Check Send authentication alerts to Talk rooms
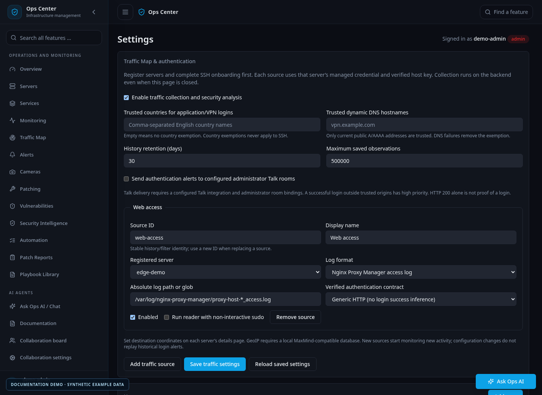Screen dimensions: 542x395 pyautogui.click(x=126, y=179)
